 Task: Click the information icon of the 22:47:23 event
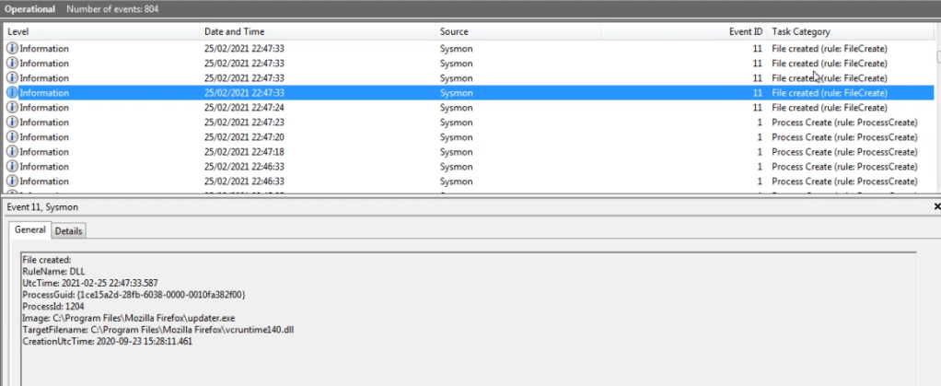pyautogui.click(x=13, y=123)
